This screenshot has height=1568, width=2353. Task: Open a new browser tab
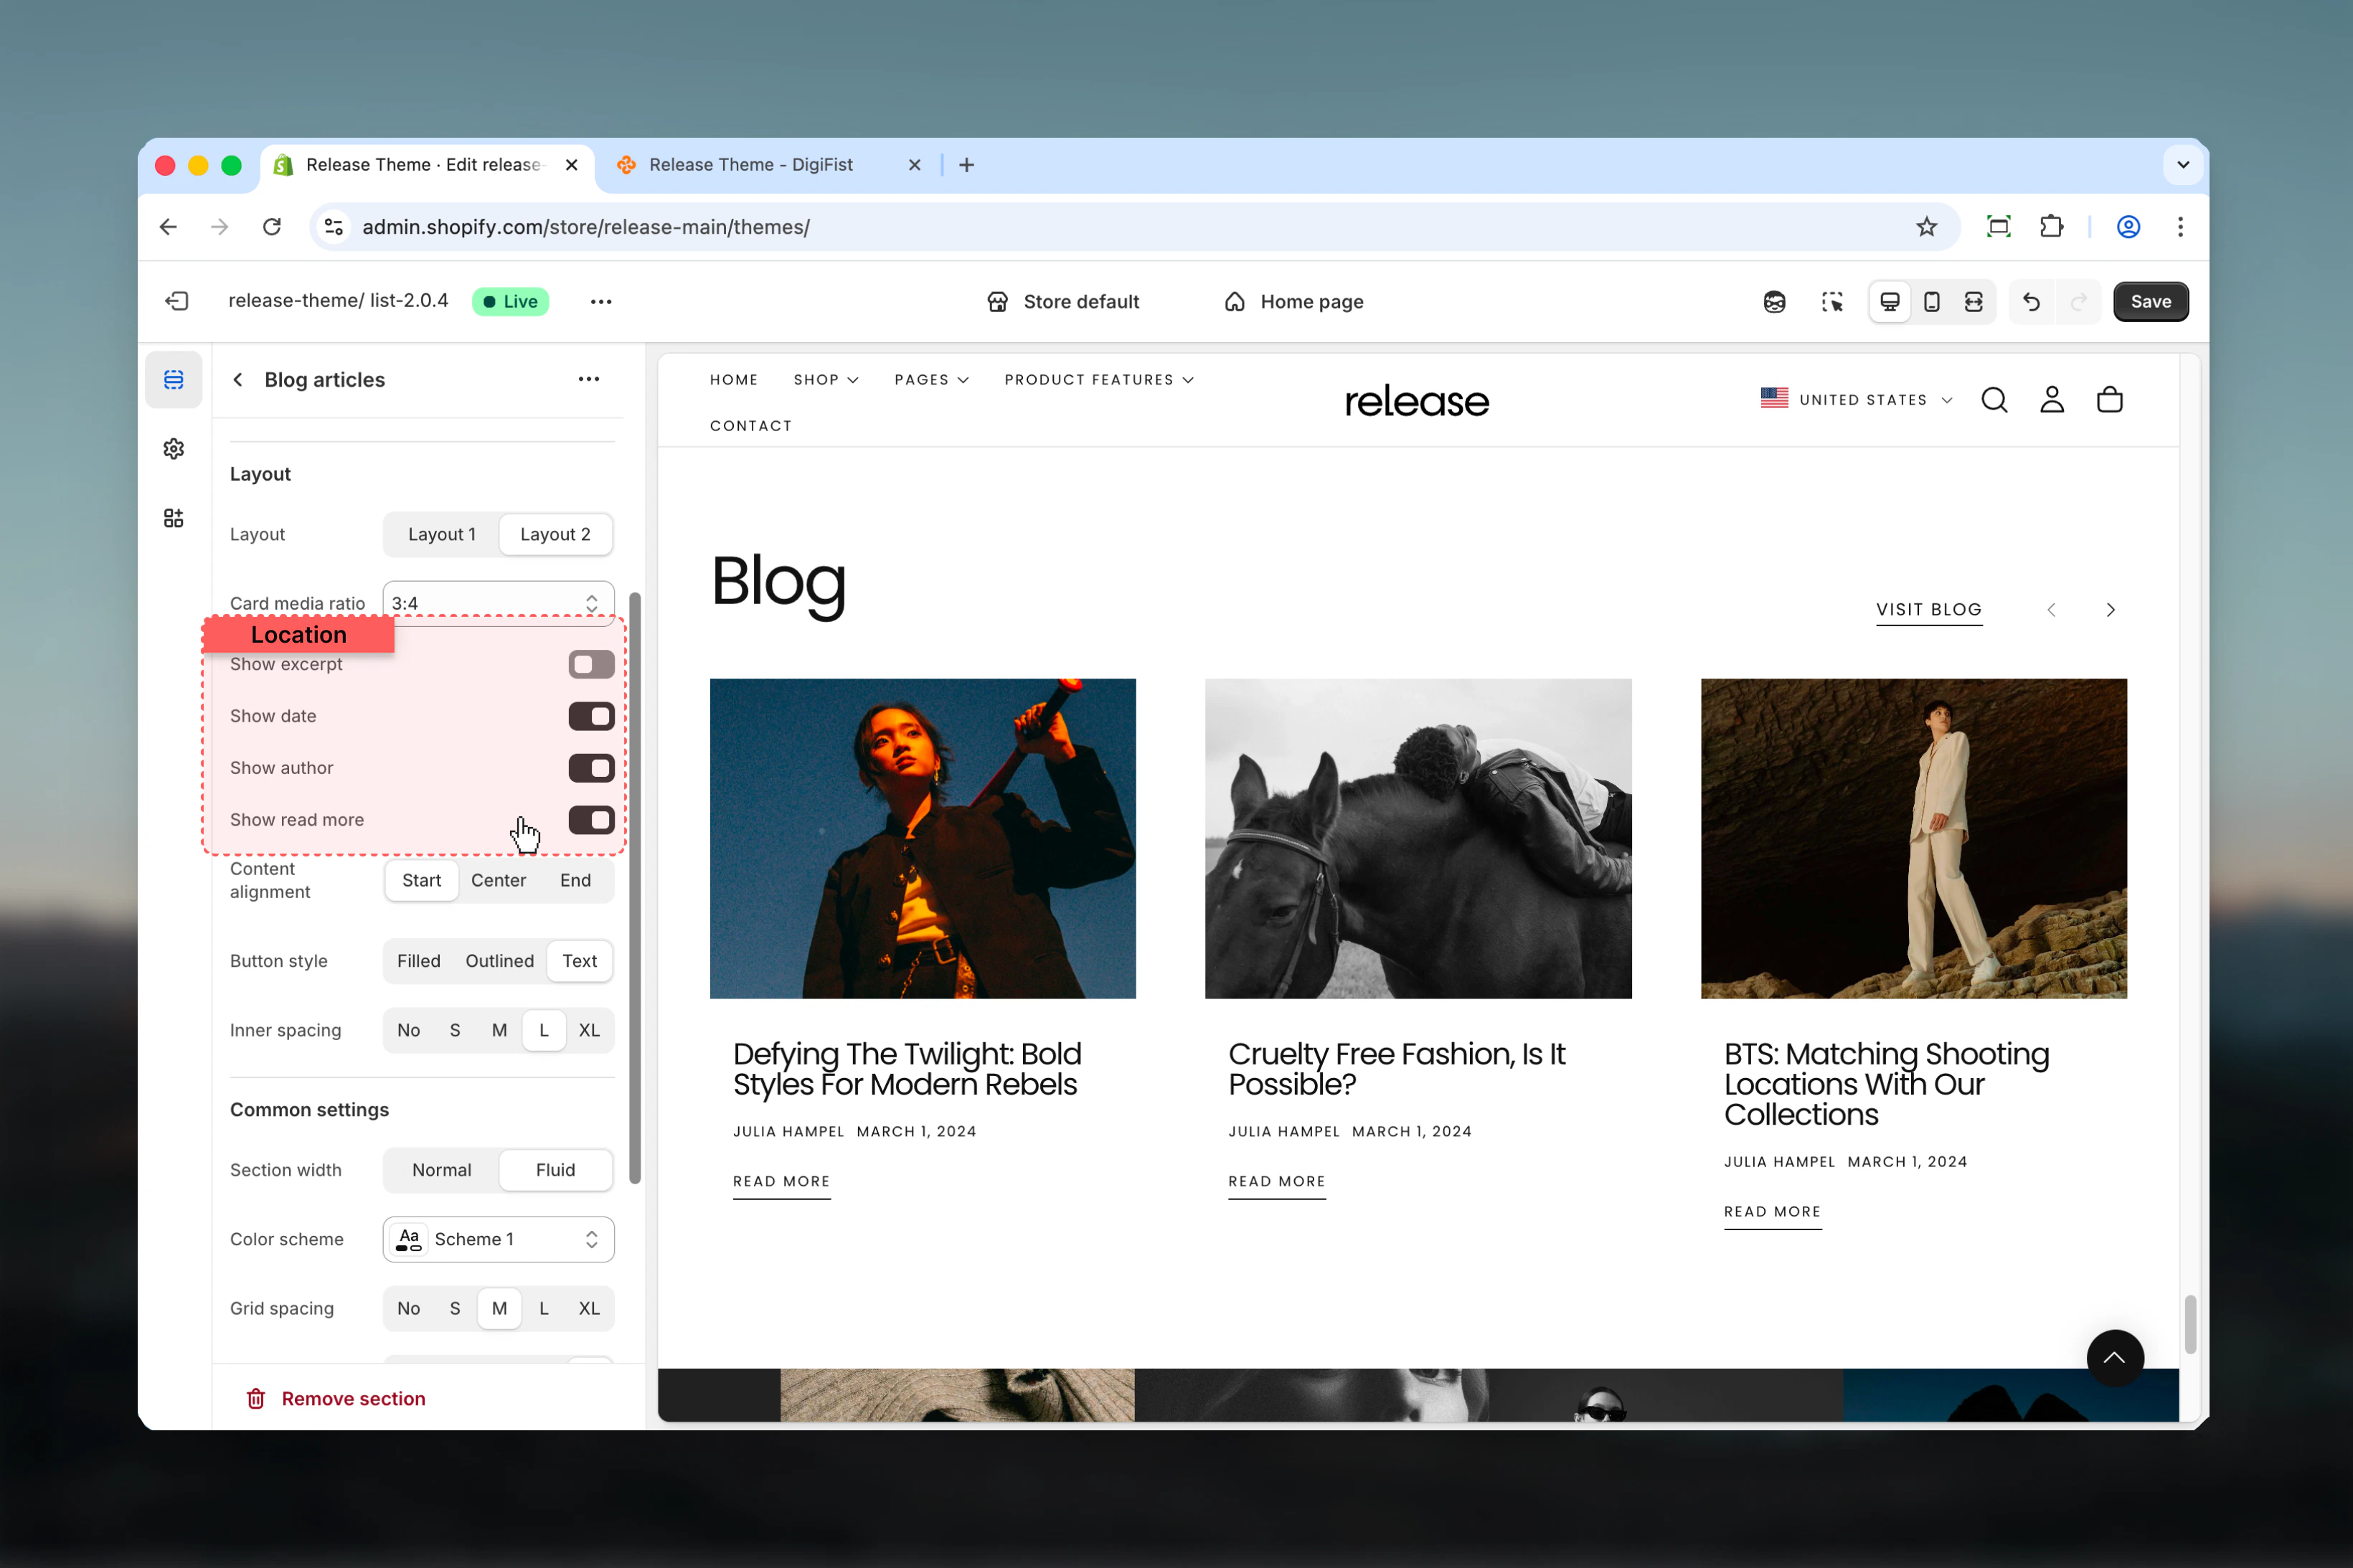coord(966,165)
